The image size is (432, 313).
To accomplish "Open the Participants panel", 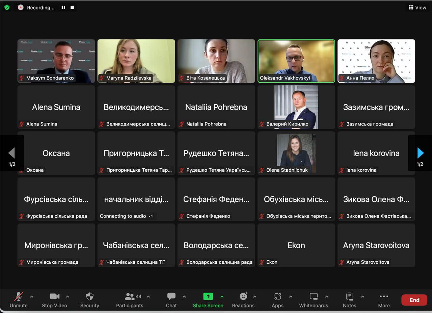I will [130, 300].
